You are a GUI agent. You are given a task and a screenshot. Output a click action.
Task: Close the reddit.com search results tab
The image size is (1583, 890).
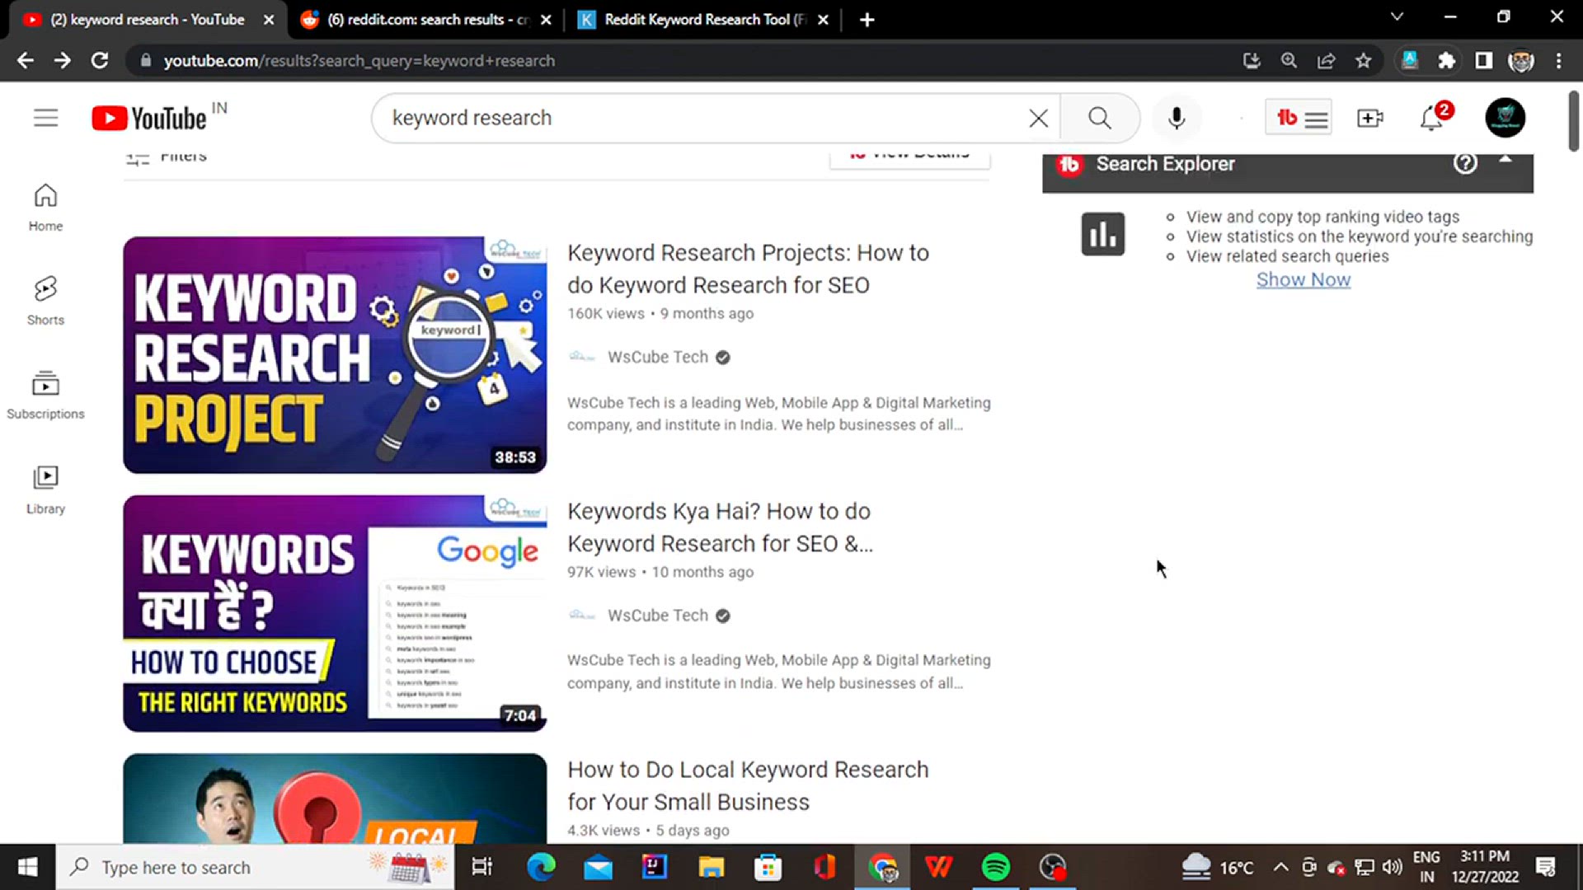545,20
